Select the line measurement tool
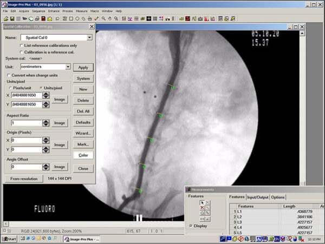 (207, 208)
